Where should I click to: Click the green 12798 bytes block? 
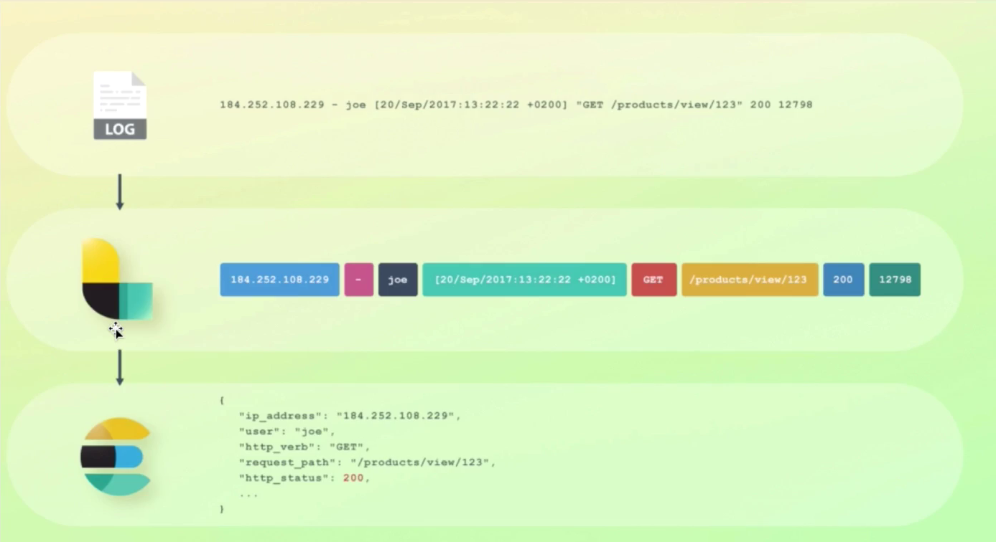(x=895, y=280)
